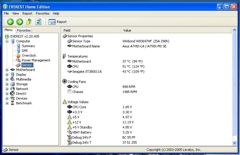Select the +5 V Standby row
Screen dimensions: 240x155
tap(146, 127)
